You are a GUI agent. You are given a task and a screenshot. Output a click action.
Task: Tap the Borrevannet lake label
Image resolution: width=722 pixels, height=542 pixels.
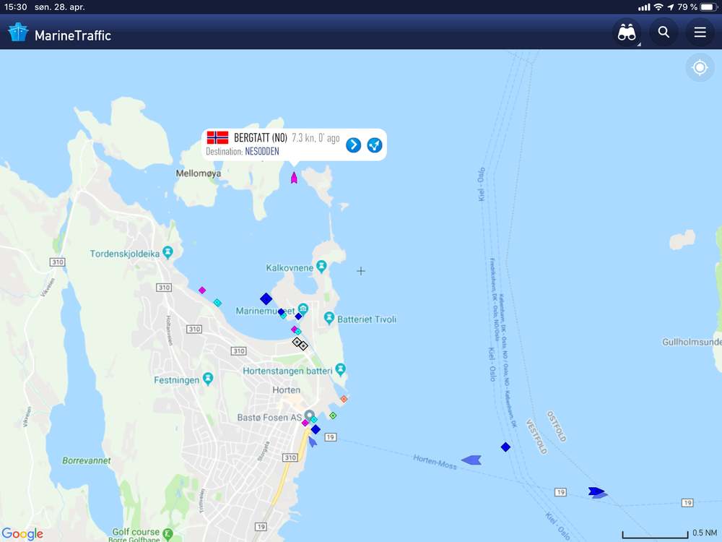tap(87, 460)
